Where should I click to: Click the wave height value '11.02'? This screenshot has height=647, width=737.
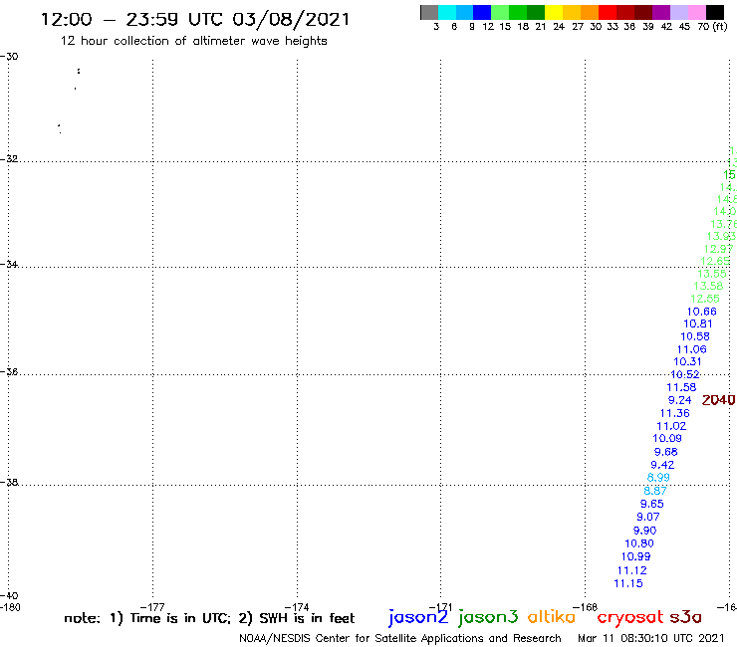671,426
